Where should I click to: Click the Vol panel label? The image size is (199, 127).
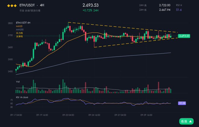[18, 82]
